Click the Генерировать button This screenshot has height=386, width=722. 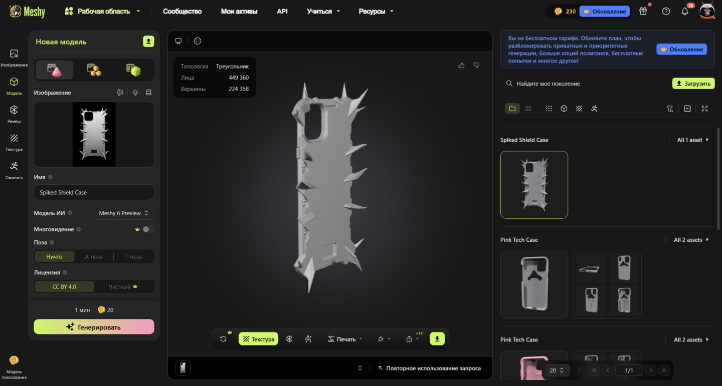click(94, 327)
